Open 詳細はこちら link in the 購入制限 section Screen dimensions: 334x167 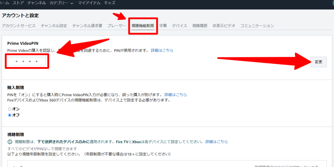point(175,94)
